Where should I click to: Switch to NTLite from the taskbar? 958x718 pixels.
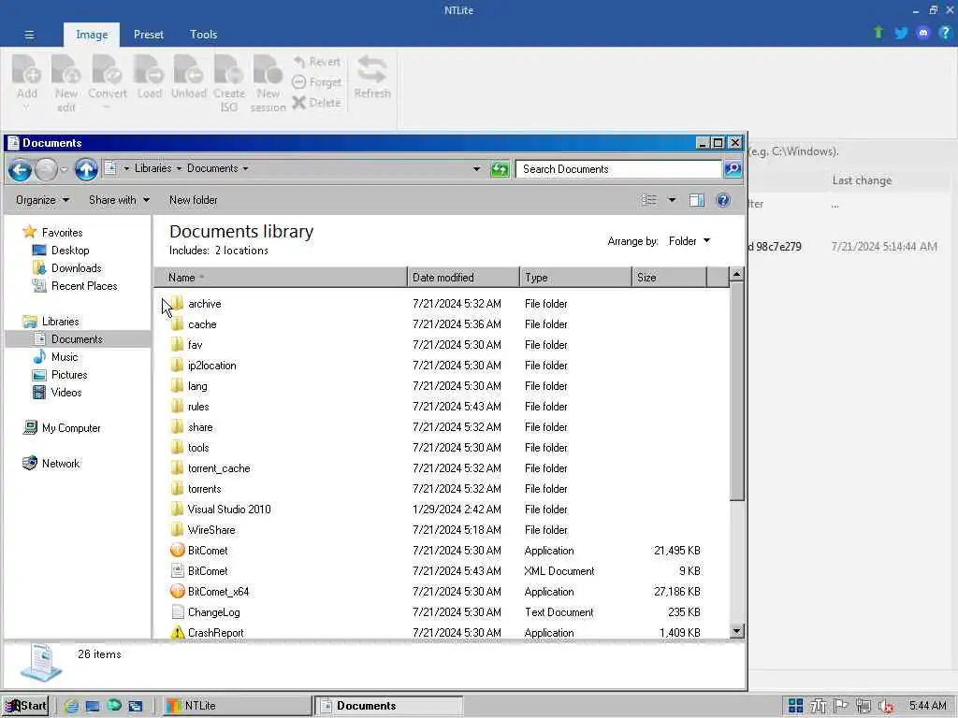pos(237,706)
